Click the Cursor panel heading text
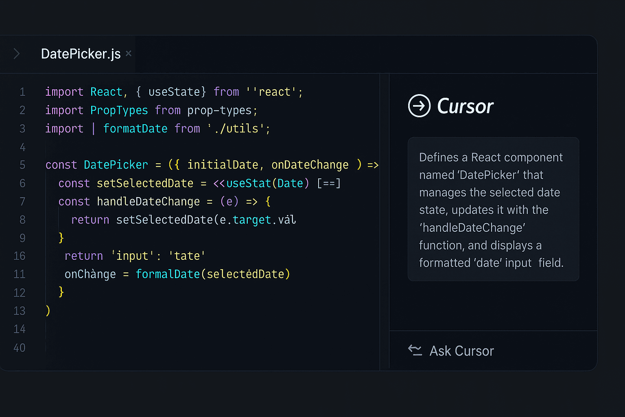 click(x=465, y=106)
